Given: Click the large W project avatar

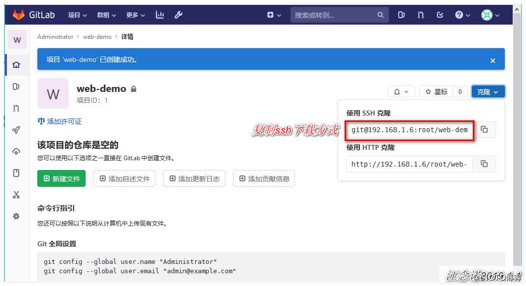Looking at the screenshot, I should (x=53, y=93).
